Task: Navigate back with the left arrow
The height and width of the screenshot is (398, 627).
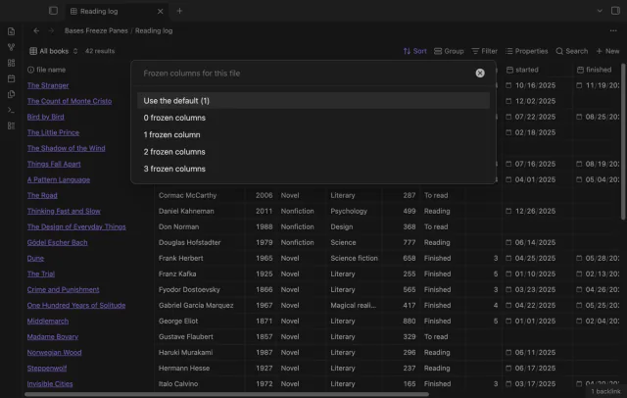Action: 36,30
